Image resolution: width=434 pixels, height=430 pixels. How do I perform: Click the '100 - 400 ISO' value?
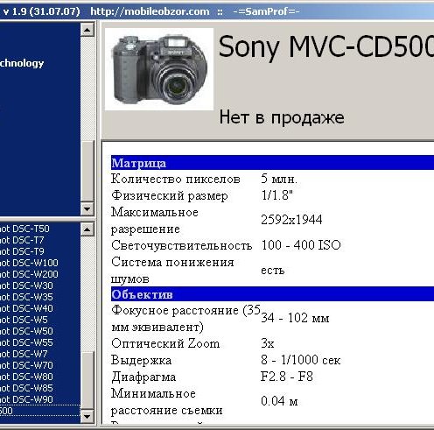point(301,245)
